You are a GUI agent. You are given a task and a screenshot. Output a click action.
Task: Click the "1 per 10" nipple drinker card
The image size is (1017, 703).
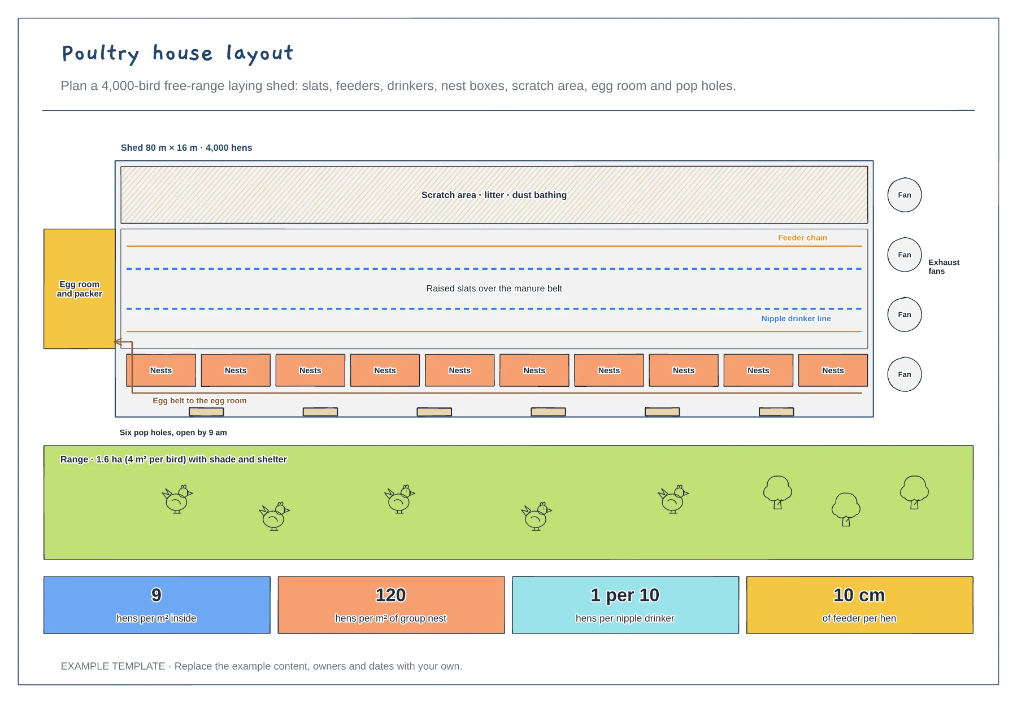625,605
